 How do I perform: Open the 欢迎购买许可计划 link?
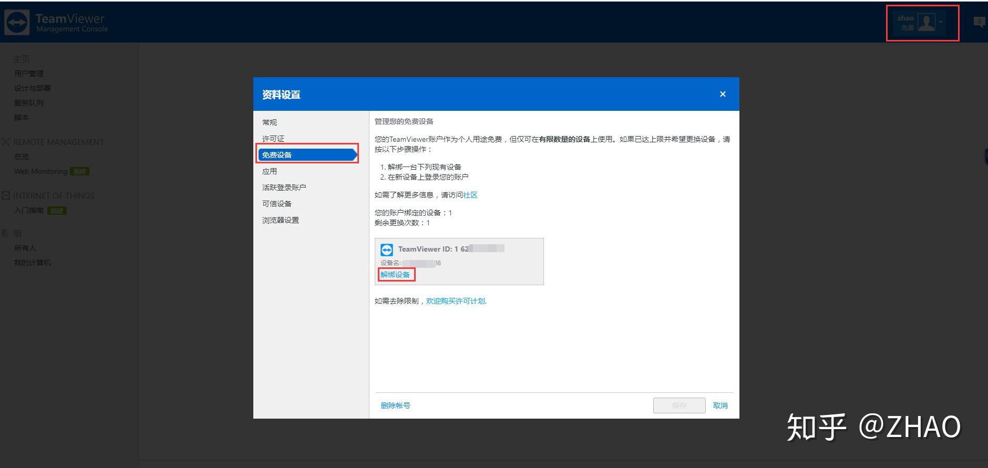click(456, 301)
